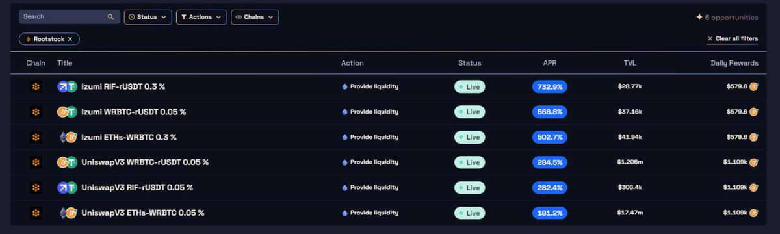Focus the Search input field
Image resolution: width=780 pixels, height=234 pixels.
point(70,17)
